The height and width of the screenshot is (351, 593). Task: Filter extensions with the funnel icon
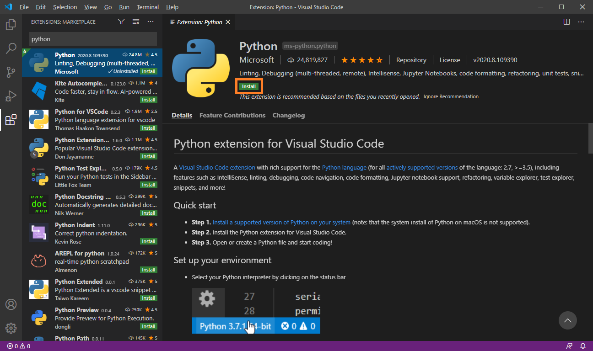click(x=121, y=21)
